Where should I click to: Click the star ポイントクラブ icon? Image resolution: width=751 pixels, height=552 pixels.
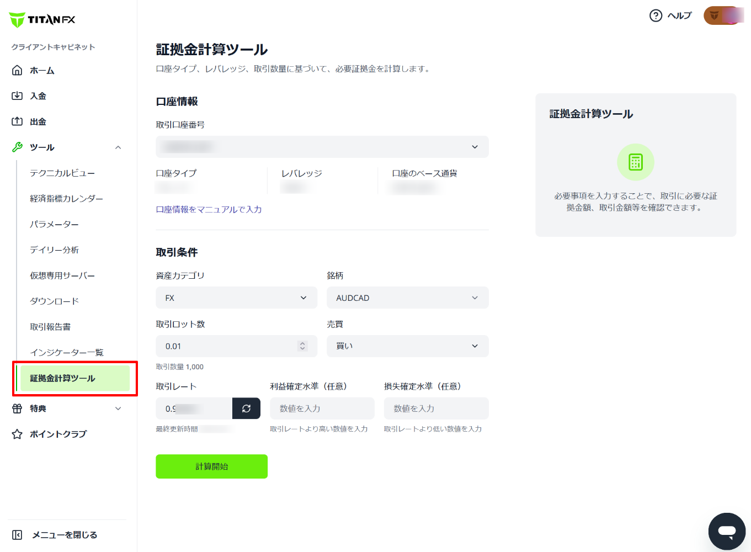pos(17,434)
